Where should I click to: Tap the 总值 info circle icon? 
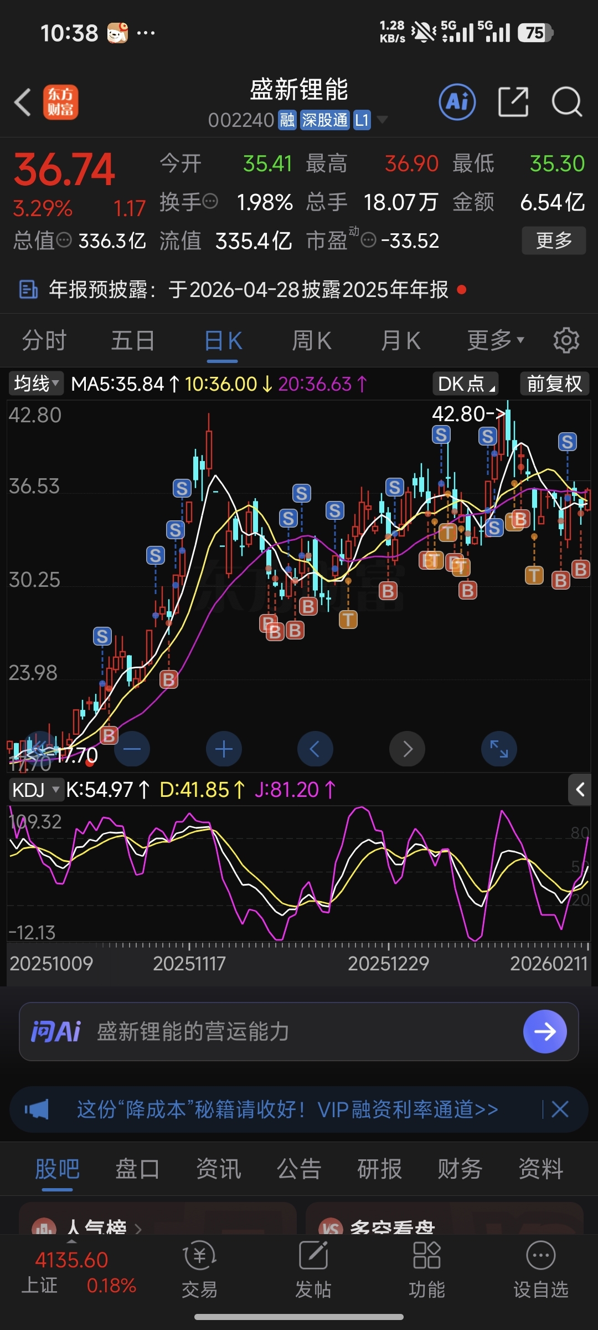click(x=64, y=241)
